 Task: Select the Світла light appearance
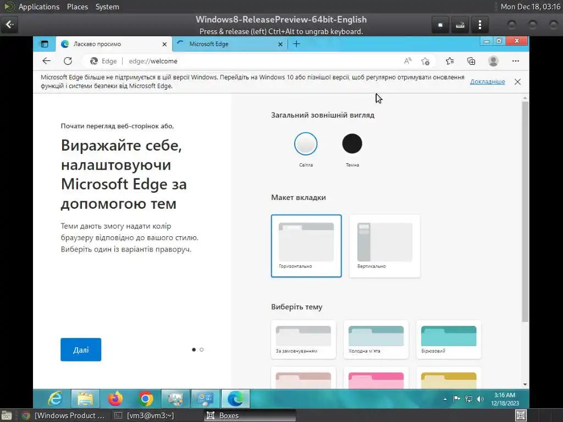pos(306,144)
